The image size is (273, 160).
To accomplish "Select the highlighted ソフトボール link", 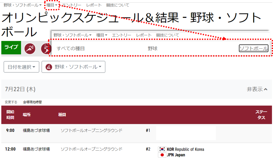I will coord(254,48).
